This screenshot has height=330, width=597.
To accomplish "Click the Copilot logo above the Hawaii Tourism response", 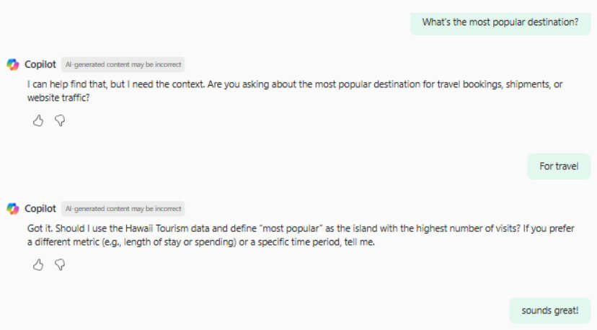I will 13,209.
